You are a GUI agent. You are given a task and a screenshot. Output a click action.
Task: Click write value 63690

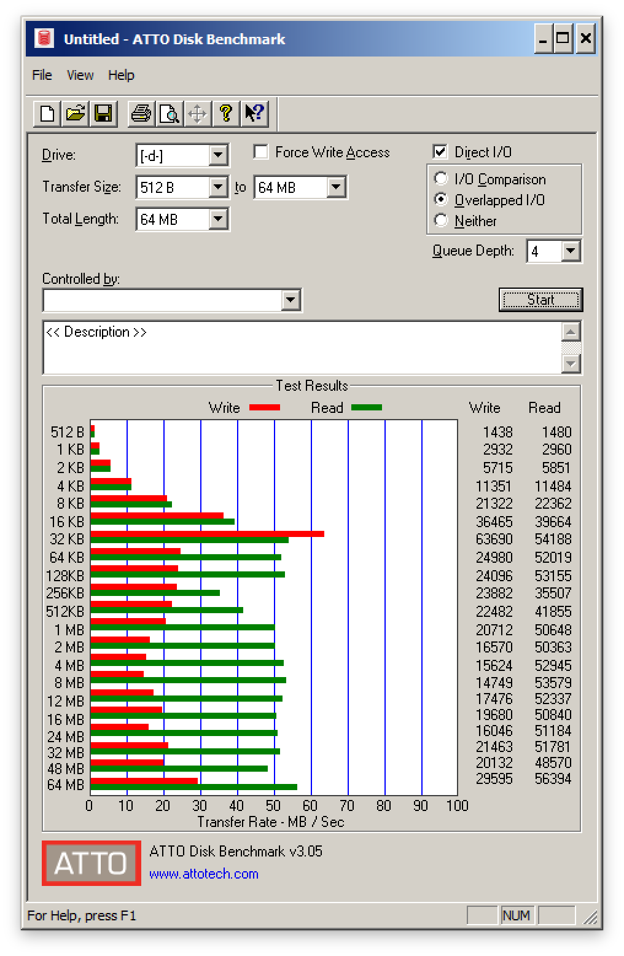click(x=494, y=539)
